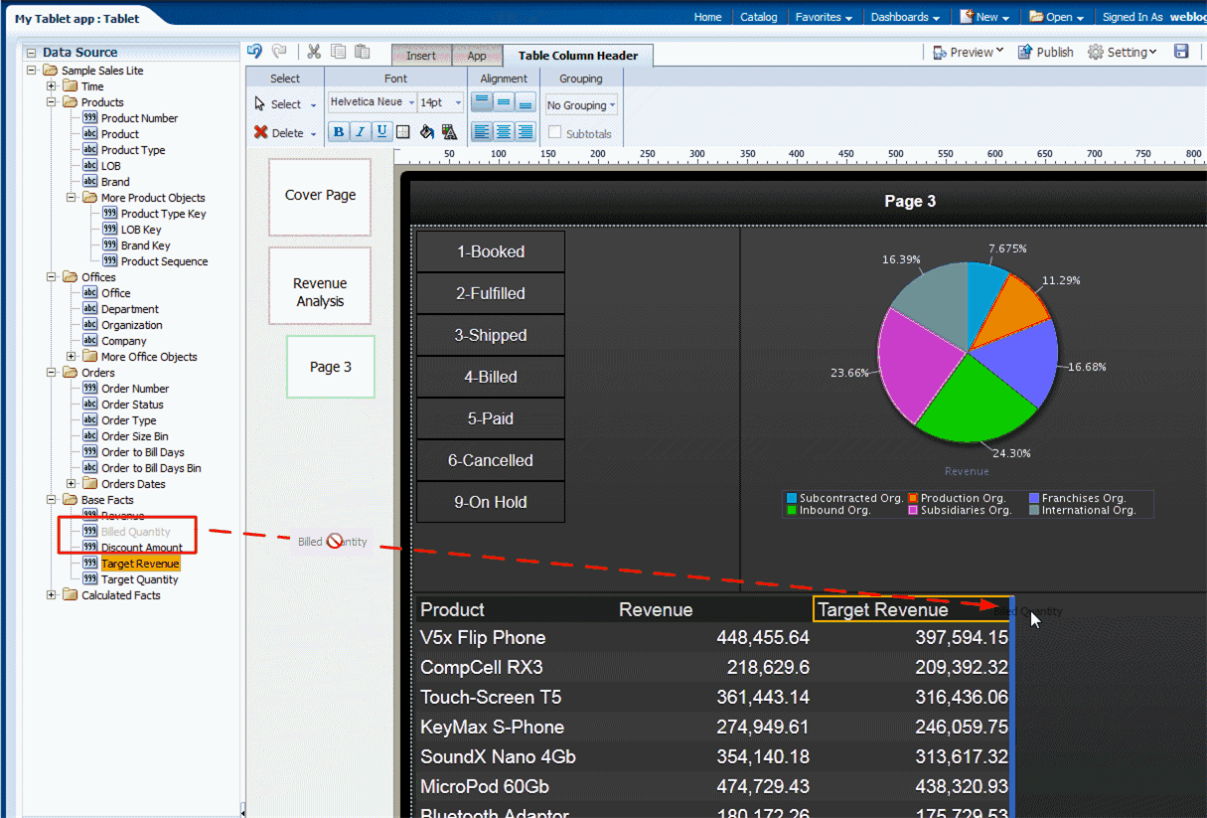
Task: Set vertical alignment to top
Action: 482,101
